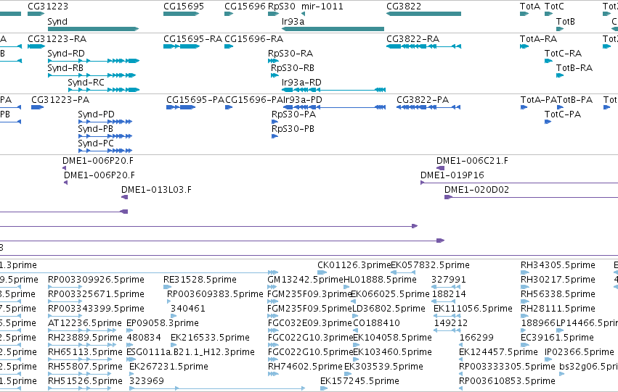Viewport: 618px width, 392px height.
Task: Select protein RpS30-PA
Action: [293, 114]
